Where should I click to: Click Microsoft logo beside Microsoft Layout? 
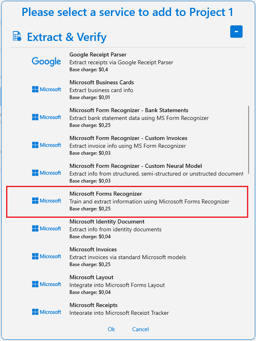pyautogui.click(x=47, y=284)
